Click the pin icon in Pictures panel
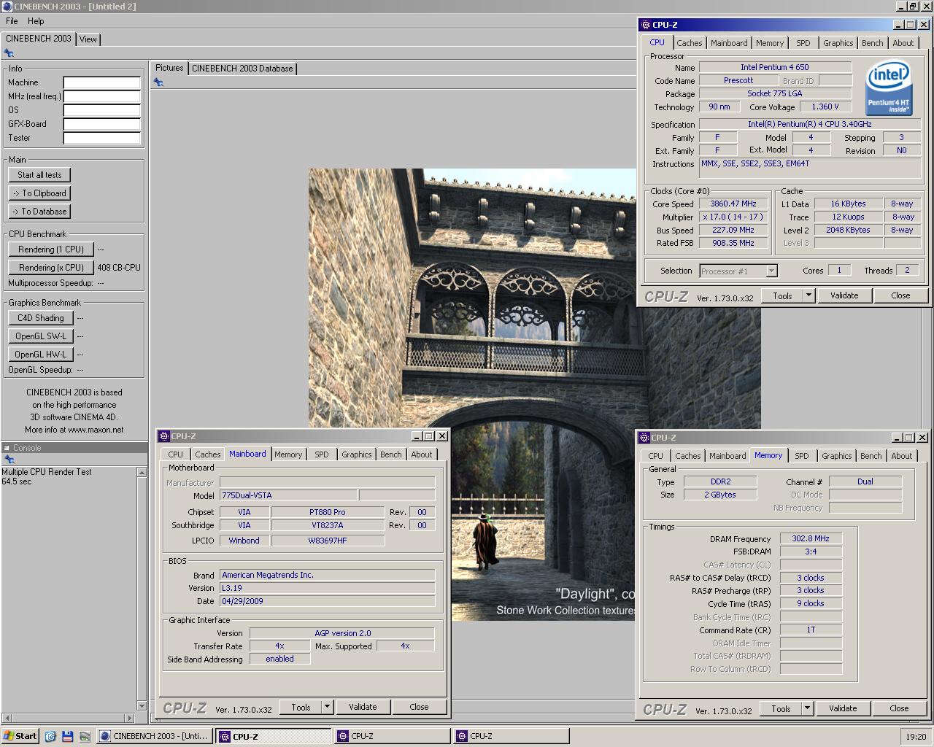Screen dimensions: 934x747 coord(158,82)
